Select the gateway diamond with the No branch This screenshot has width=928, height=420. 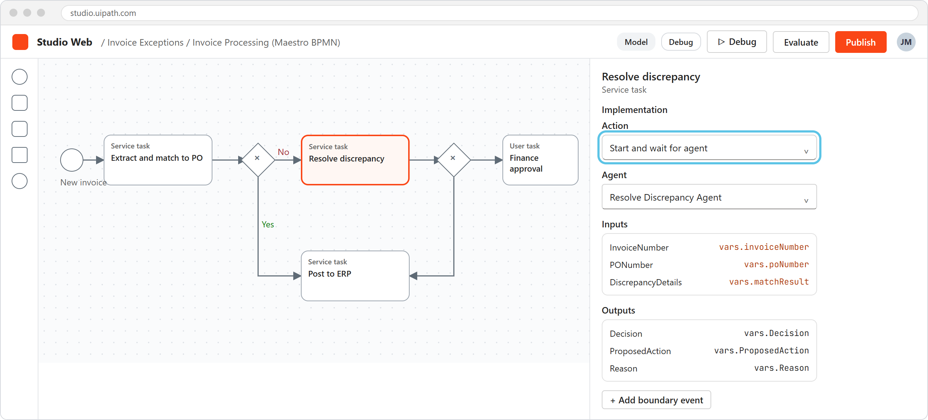[258, 160]
